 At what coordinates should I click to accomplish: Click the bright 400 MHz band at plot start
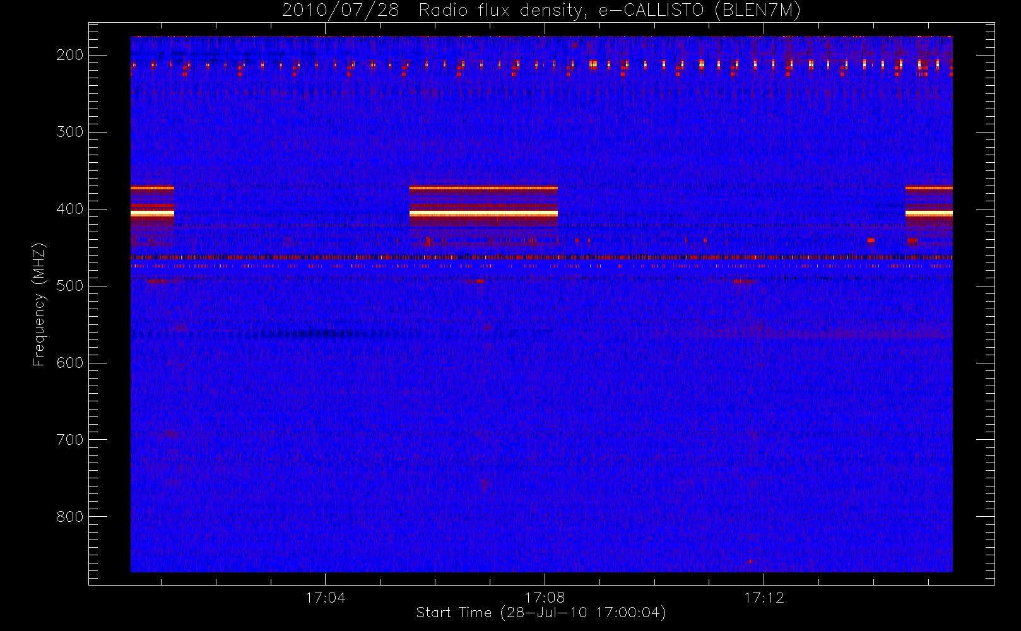pos(152,214)
